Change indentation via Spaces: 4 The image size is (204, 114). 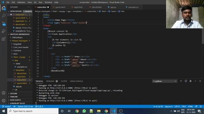coord(169,106)
